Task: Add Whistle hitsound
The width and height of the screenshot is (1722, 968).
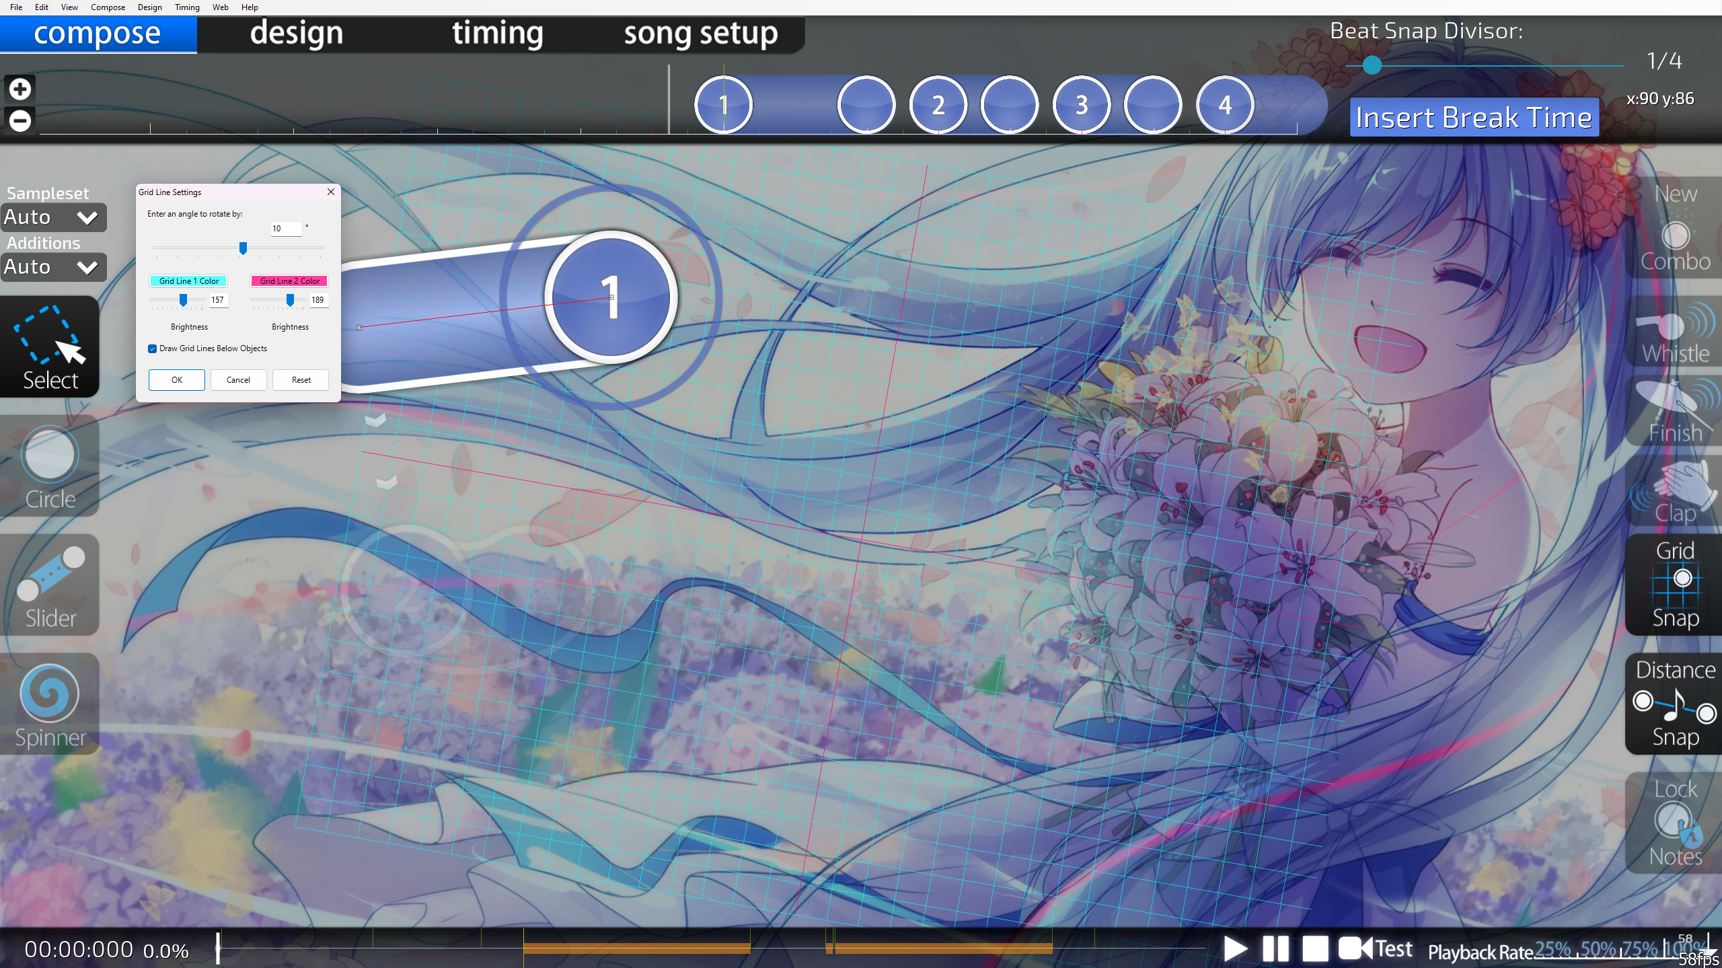Action: click(x=1675, y=332)
